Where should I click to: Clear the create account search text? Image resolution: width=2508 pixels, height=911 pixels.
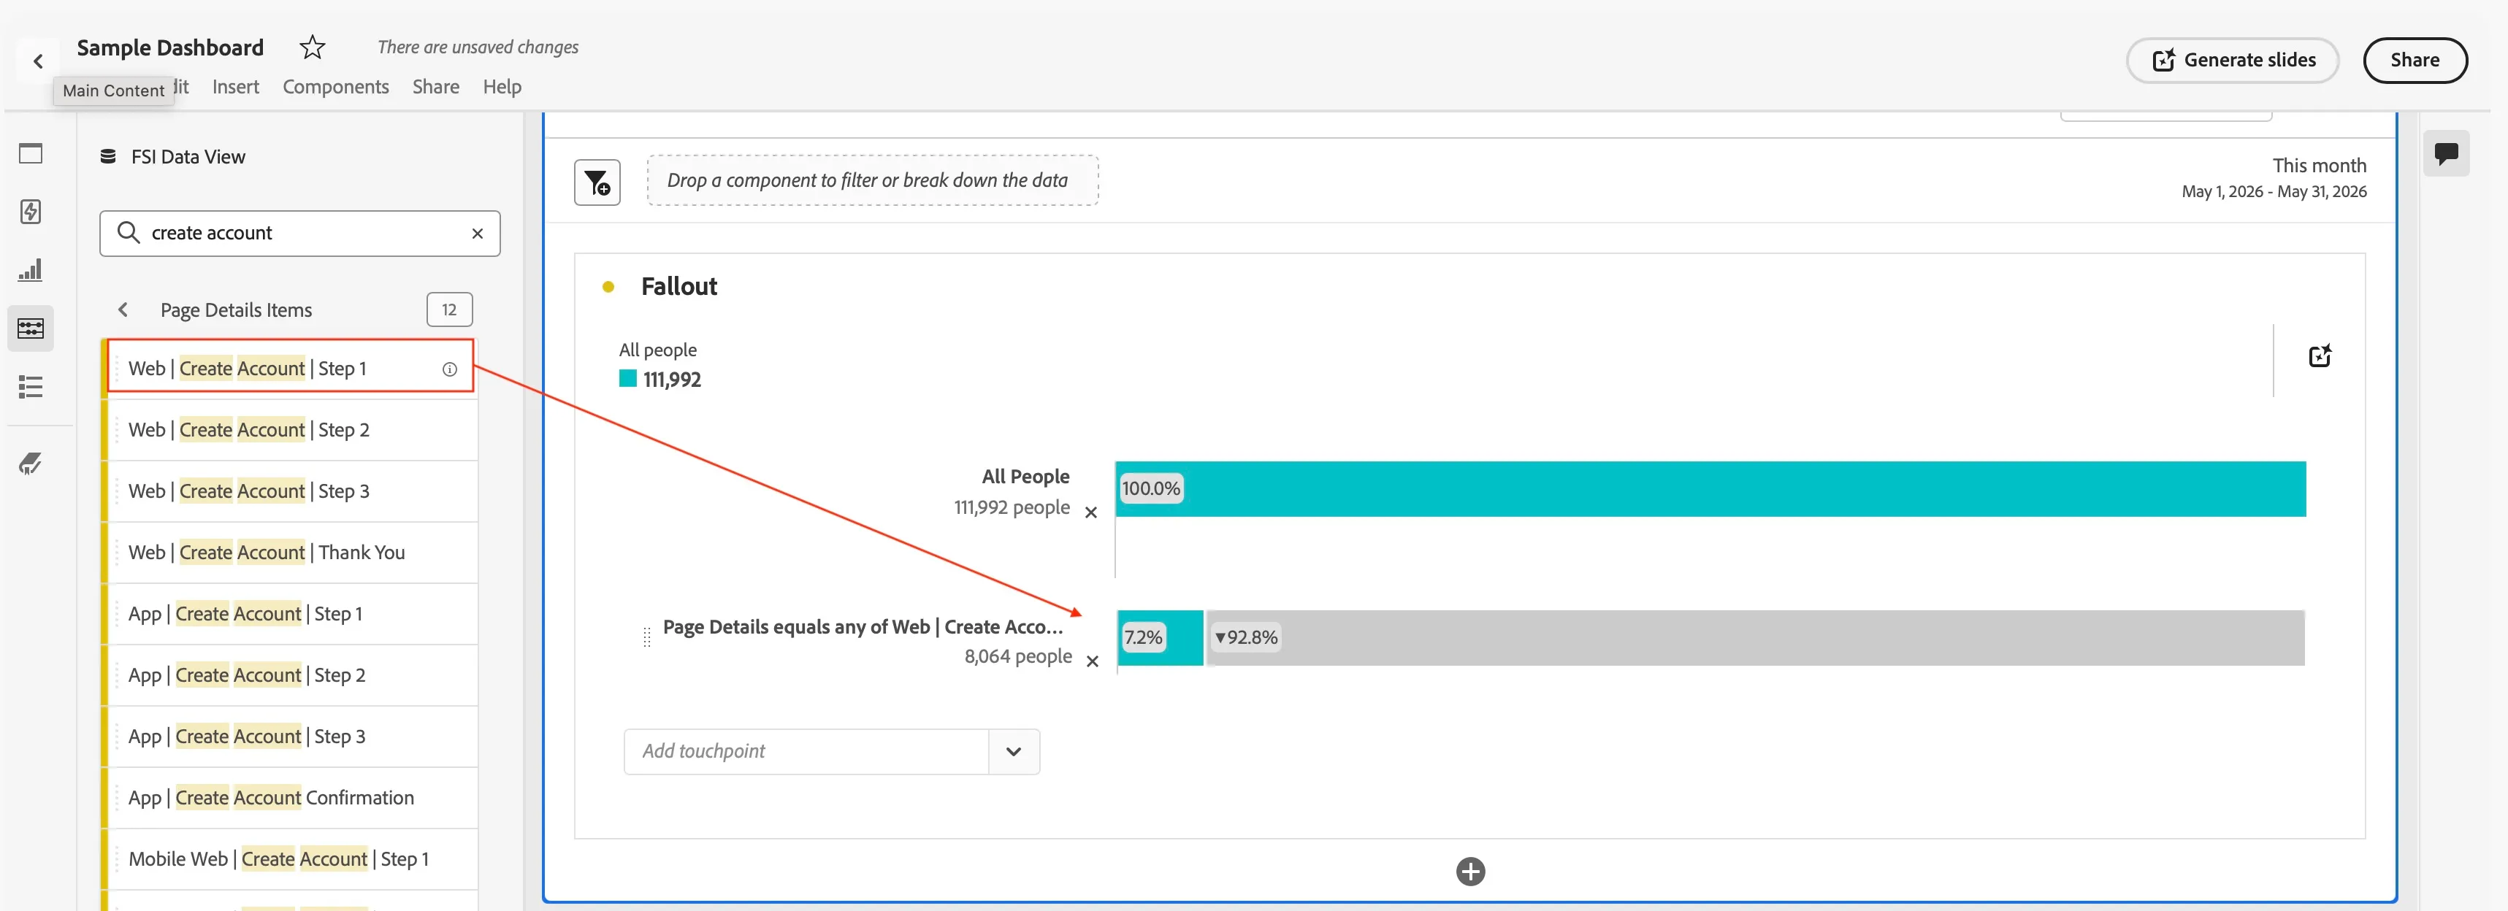477,234
